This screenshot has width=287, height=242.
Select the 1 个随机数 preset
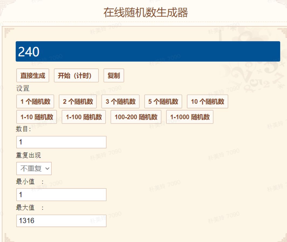(x=35, y=101)
